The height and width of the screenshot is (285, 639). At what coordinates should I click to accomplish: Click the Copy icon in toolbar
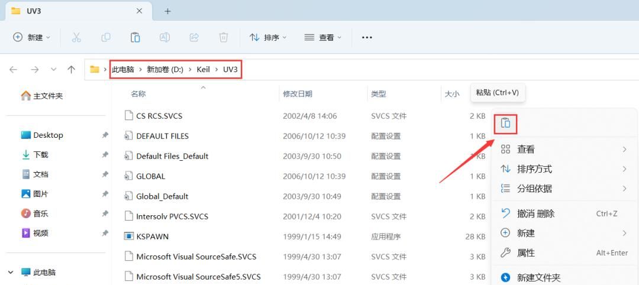[x=105, y=37]
